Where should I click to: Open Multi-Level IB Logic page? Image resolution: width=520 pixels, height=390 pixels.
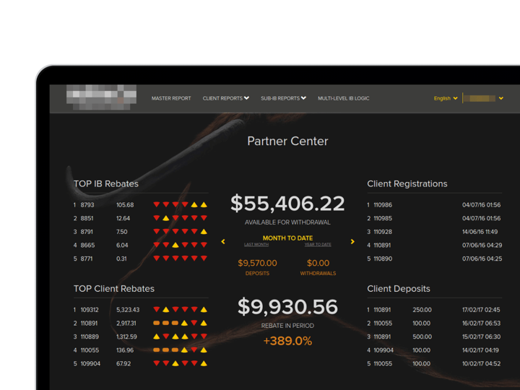click(x=344, y=98)
